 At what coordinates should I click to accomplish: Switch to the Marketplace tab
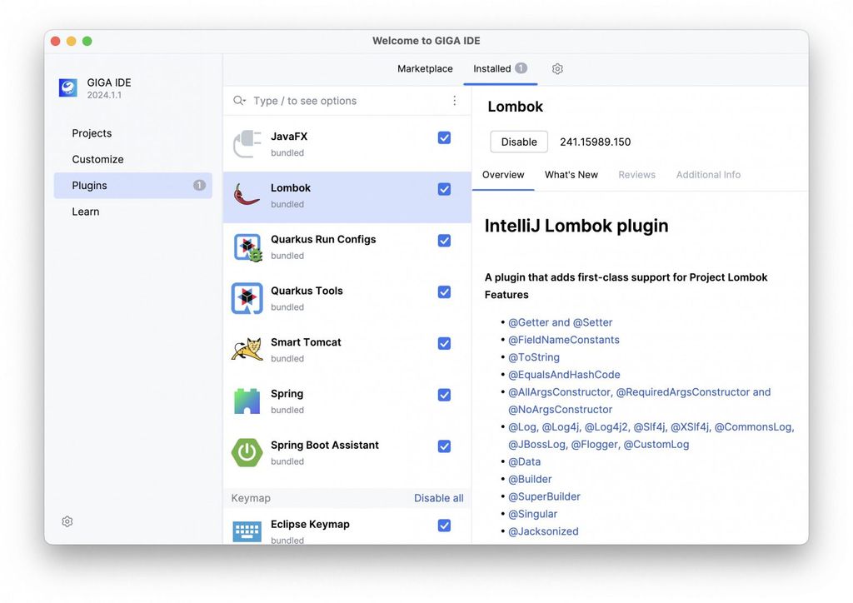click(425, 68)
